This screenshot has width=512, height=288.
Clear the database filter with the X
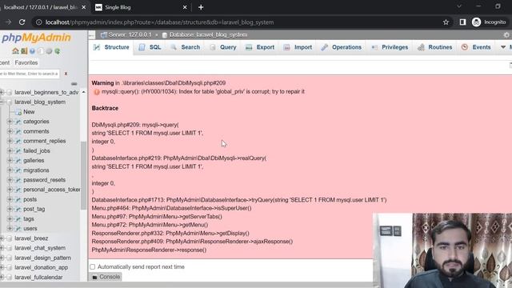pyautogui.click(x=66, y=74)
